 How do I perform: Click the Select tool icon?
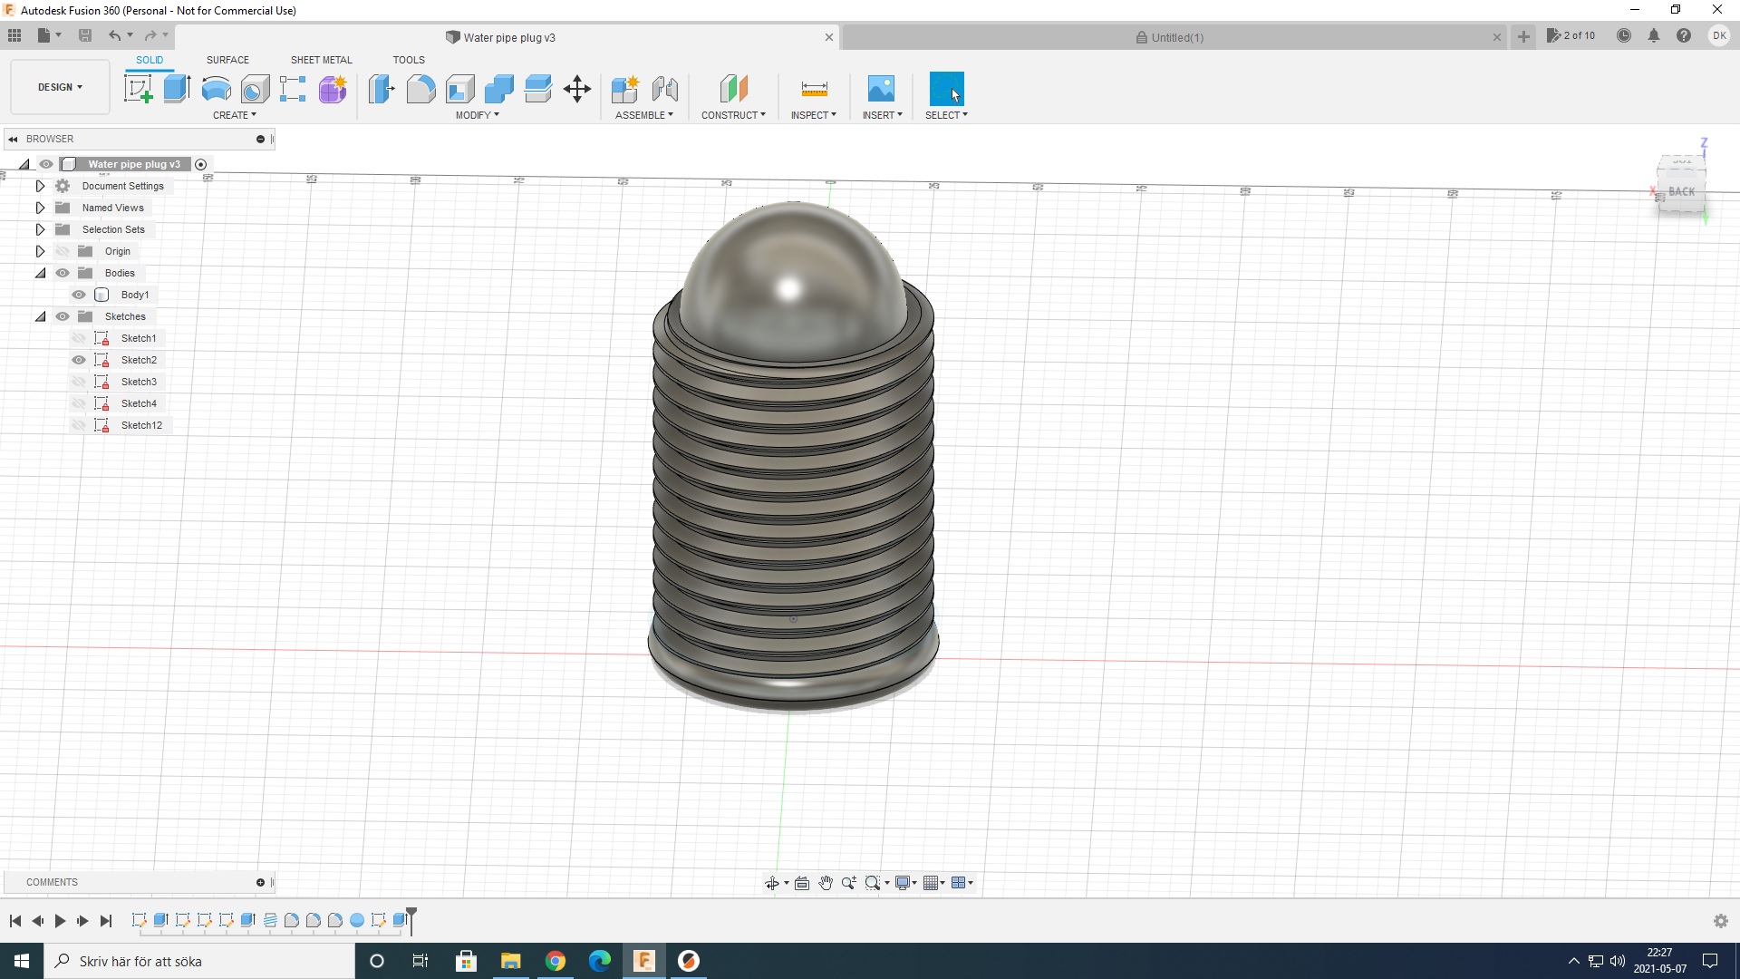point(946,89)
